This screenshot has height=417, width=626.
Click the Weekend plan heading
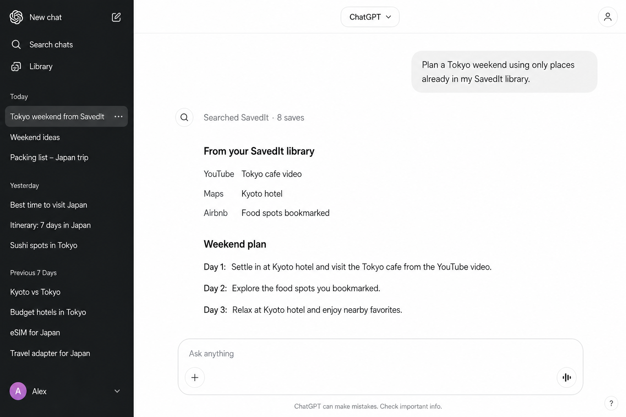235,244
